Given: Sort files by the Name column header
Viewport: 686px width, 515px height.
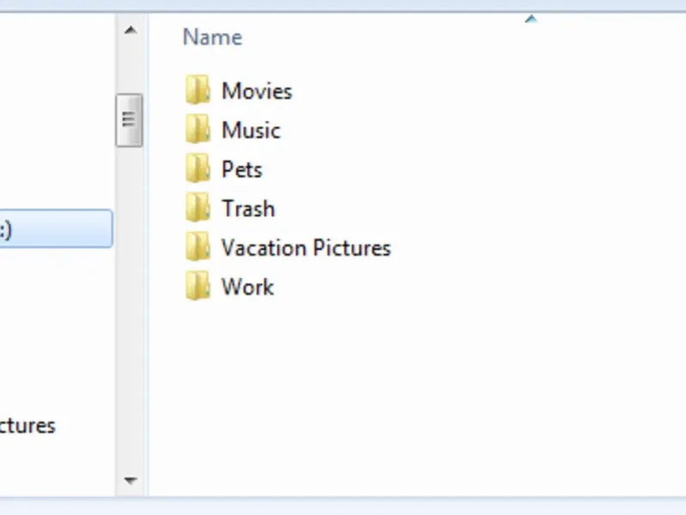Looking at the screenshot, I should 213,37.
